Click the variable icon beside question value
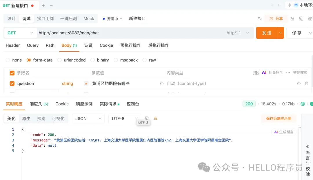This screenshot has width=313, height=180. (x=162, y=83)
